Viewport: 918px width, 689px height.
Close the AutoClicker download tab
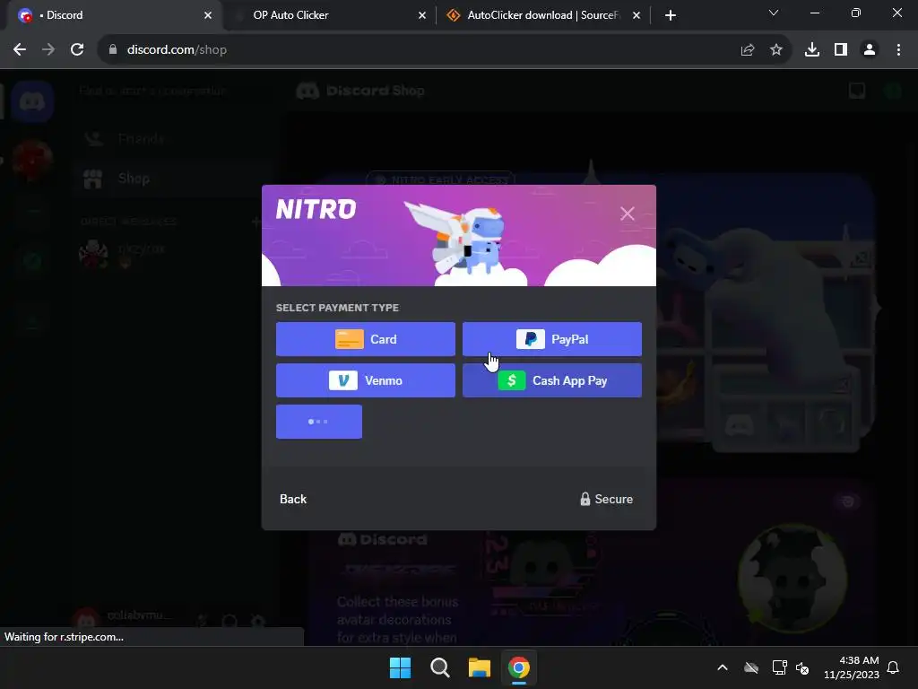click(637, 15)
